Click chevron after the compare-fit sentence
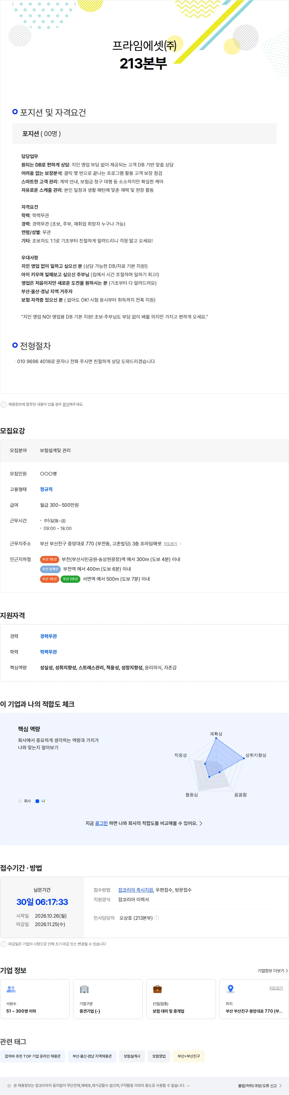 (201, 823)
